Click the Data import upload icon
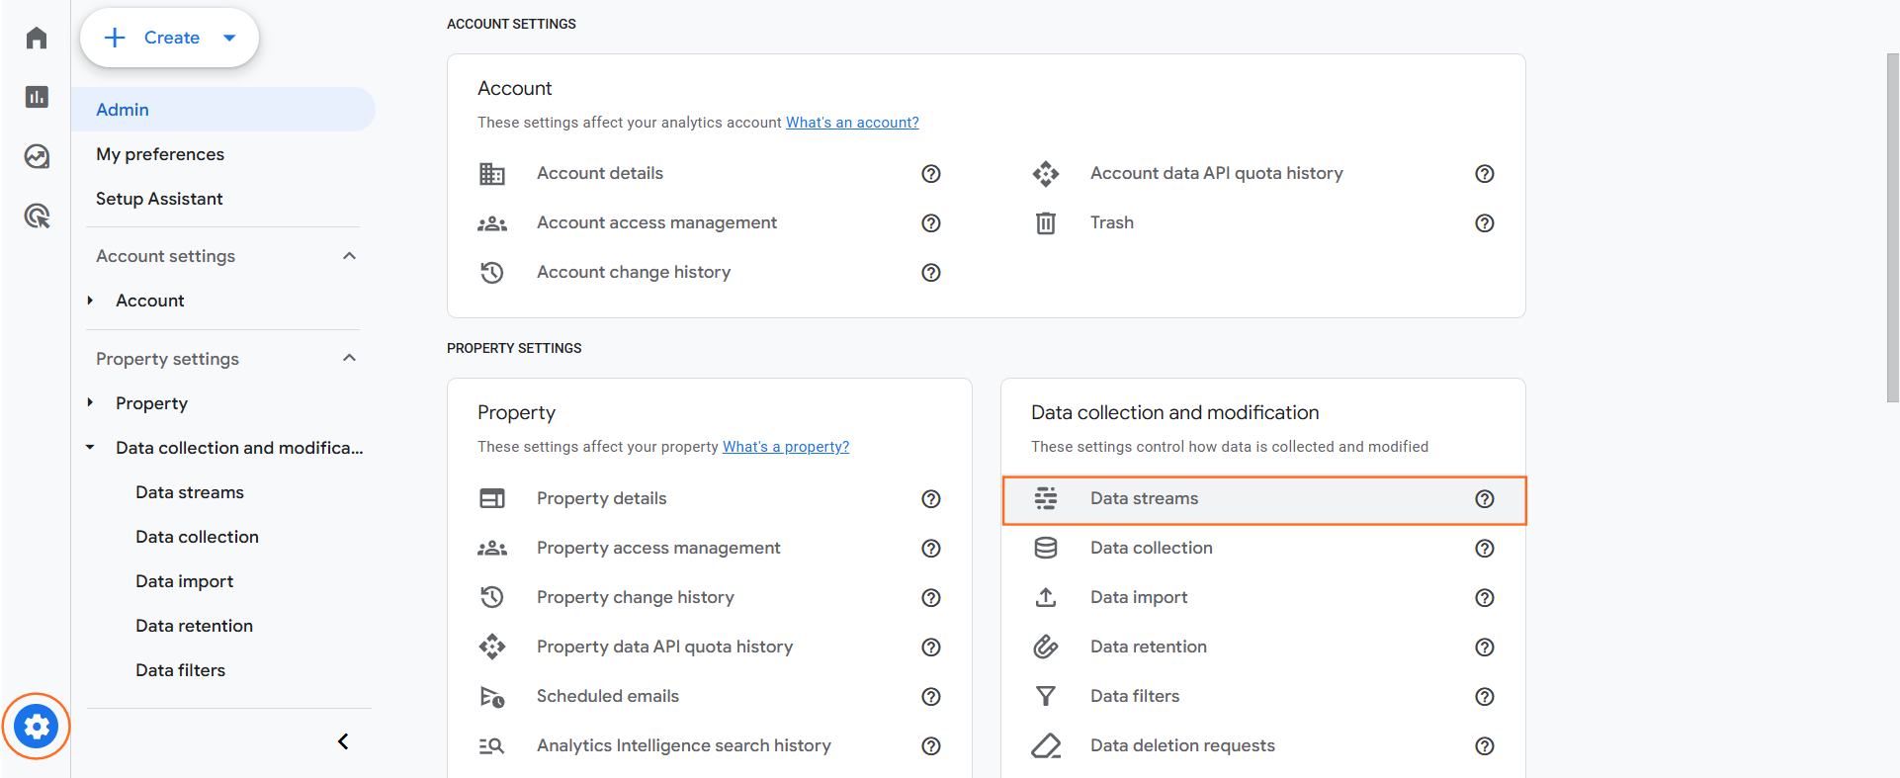 (1046, 597)
